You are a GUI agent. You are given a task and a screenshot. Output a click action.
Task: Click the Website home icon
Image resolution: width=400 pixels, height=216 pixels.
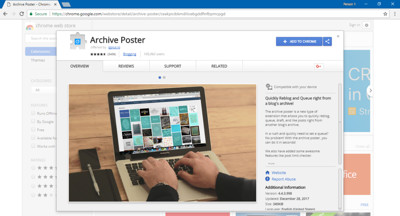[x=267, y=173]
